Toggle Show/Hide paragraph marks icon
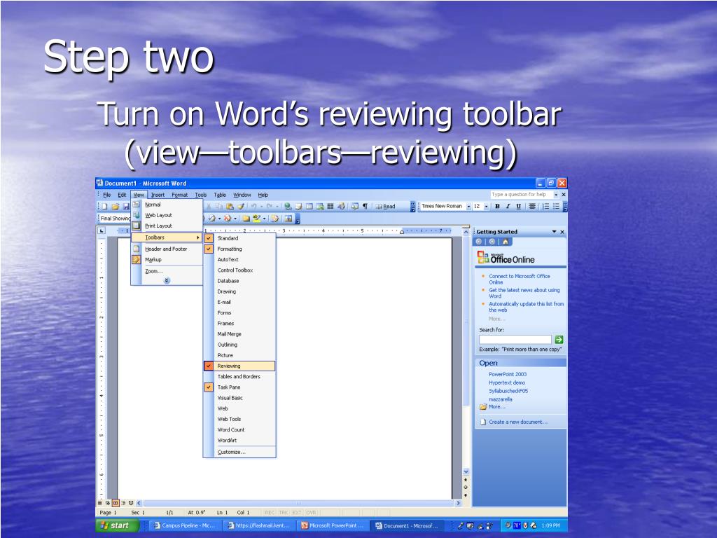 coord(365,207)
